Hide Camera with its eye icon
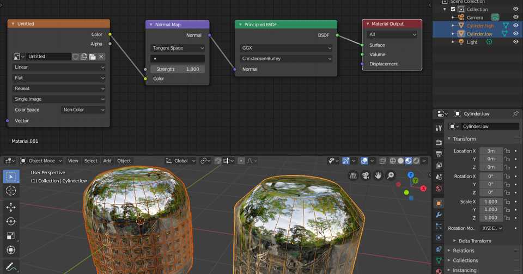Image resolution: width=523 pixels, height=274 pixels. coord(516,17)
